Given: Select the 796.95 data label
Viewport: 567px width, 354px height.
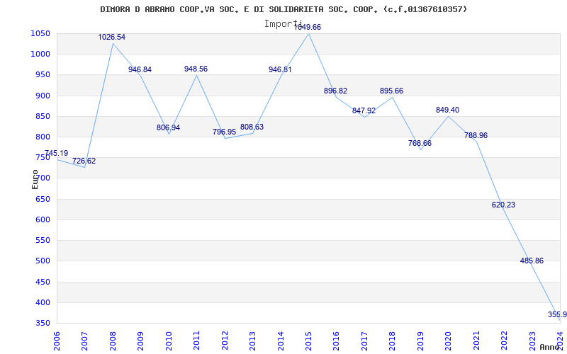Looking at the screenshot, I should (x=224, y=132).
